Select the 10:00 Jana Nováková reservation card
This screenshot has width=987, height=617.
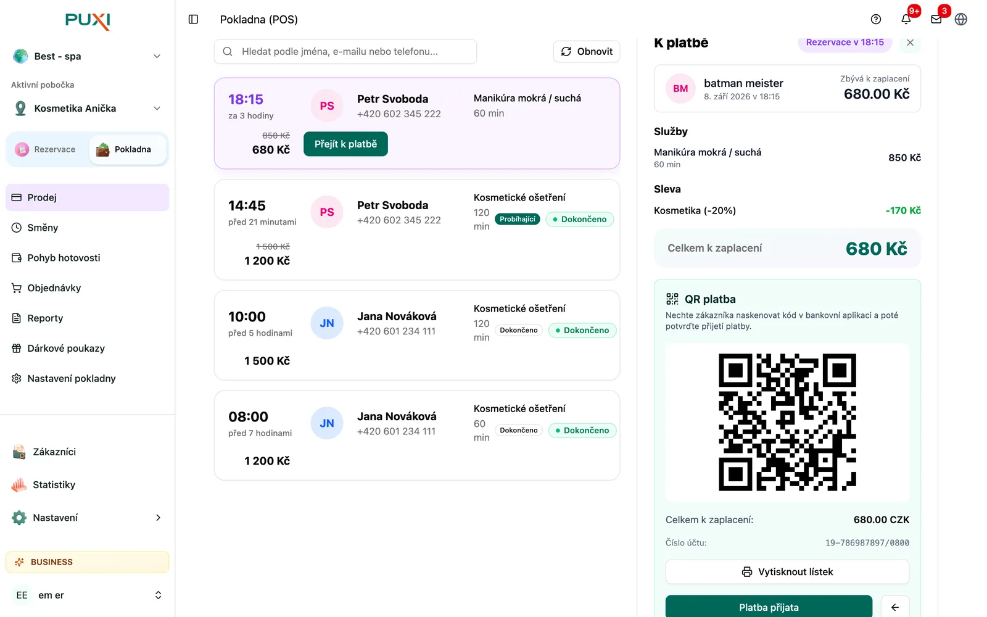(x=417, y=336)
